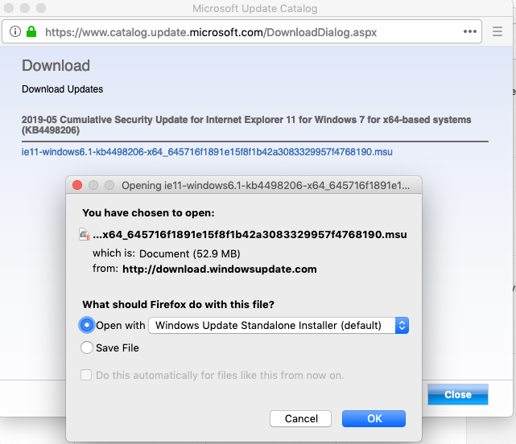Click the blue arrows of Open with combo box
The height and width of the screenshot is (444, 516).
pos(402,325)
